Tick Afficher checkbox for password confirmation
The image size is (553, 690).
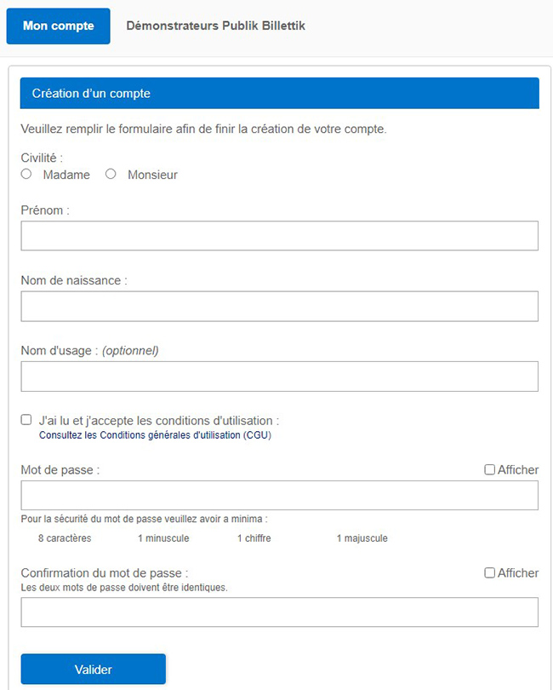coord(489,573)
